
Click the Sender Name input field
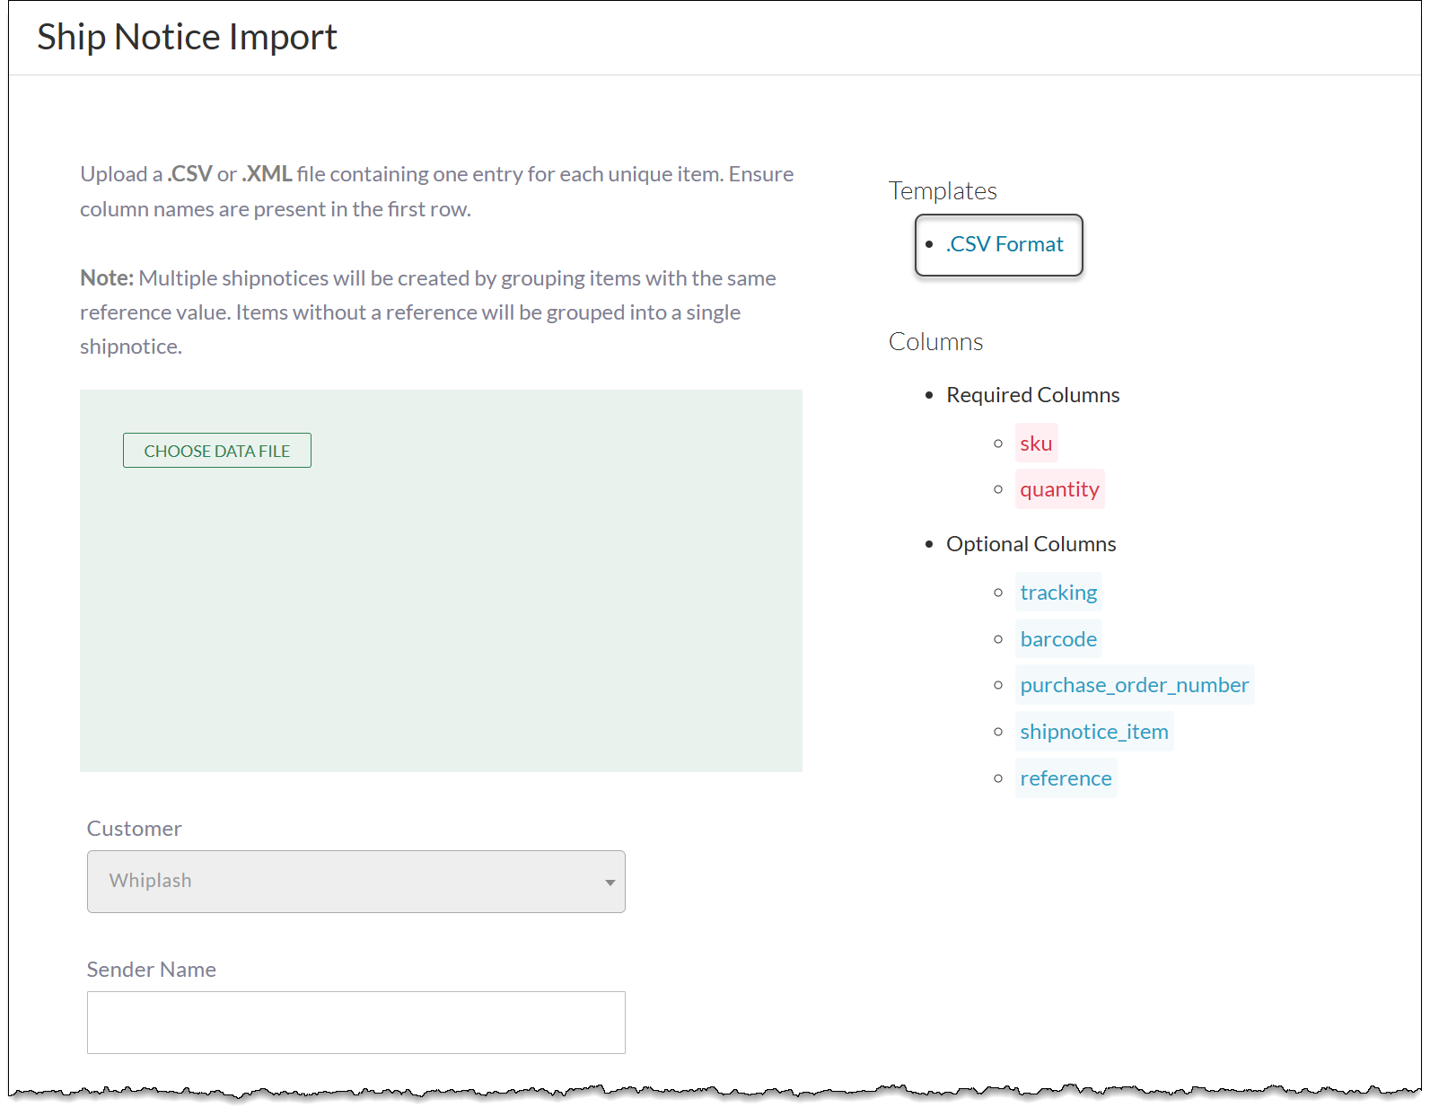pyautogui.click(x=356, y=1023)
